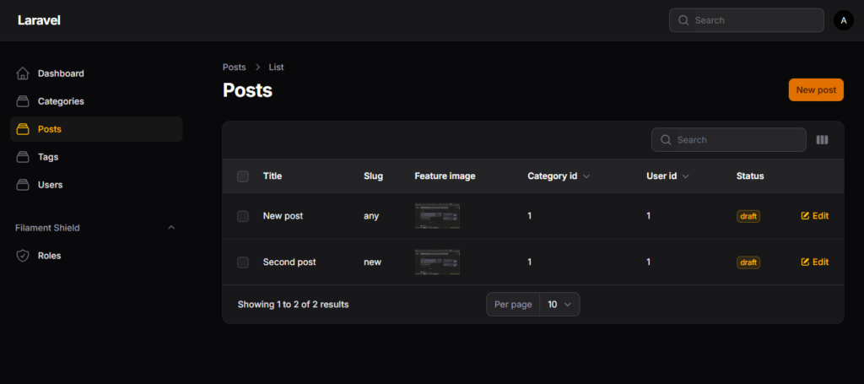Screen dimensions: 864x384
Task: Click the Laravel brand logo
Action: point(39,20)
